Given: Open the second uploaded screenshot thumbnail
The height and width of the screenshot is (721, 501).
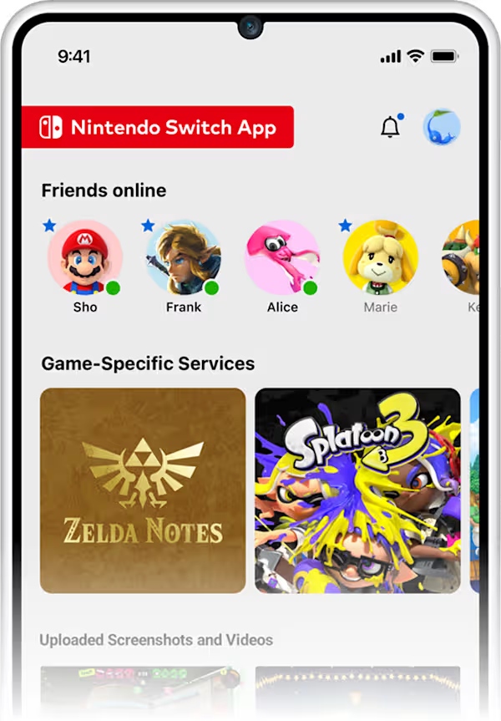Looking at the screenshot, I should tap(357, 690).
